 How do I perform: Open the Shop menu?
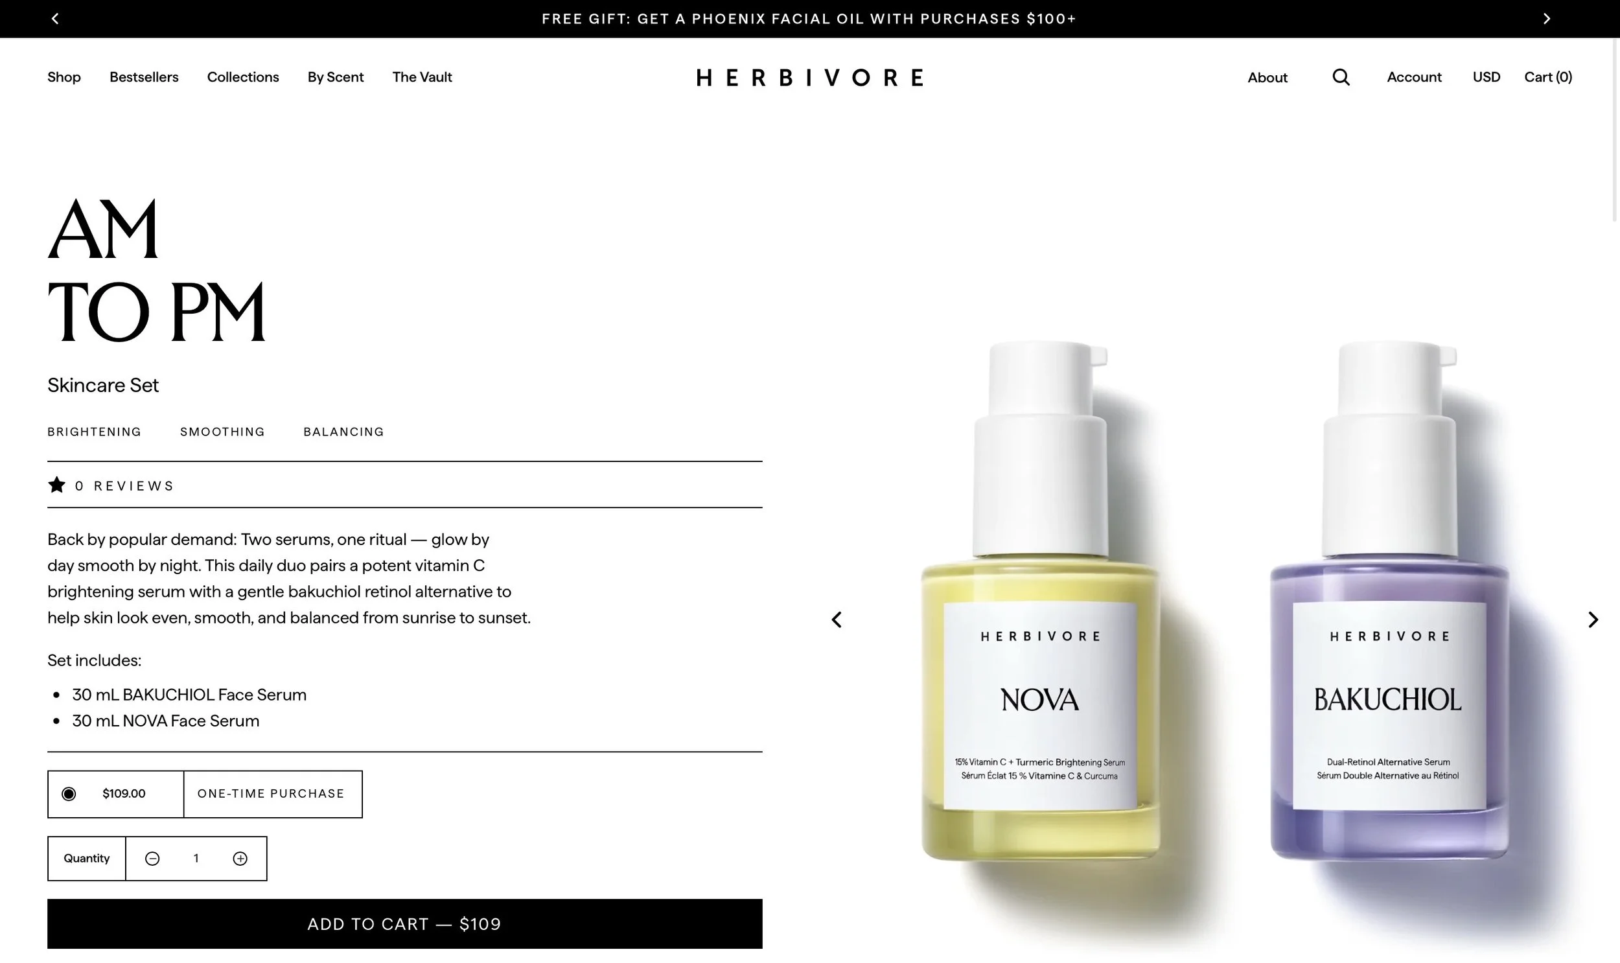64,76
